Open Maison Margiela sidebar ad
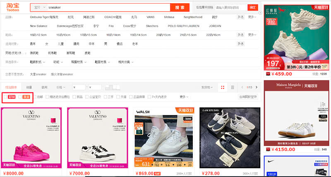 pyautogui.click(x=296, y=113)
